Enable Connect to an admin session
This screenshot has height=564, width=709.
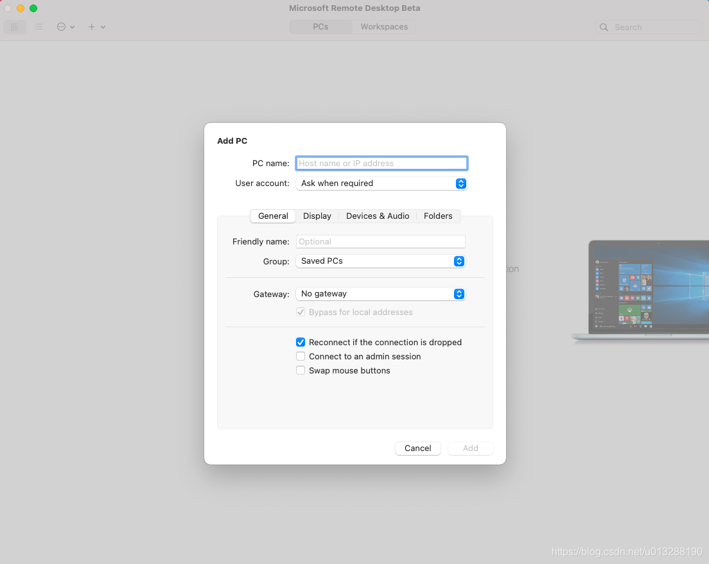click(x=301, y=356)
